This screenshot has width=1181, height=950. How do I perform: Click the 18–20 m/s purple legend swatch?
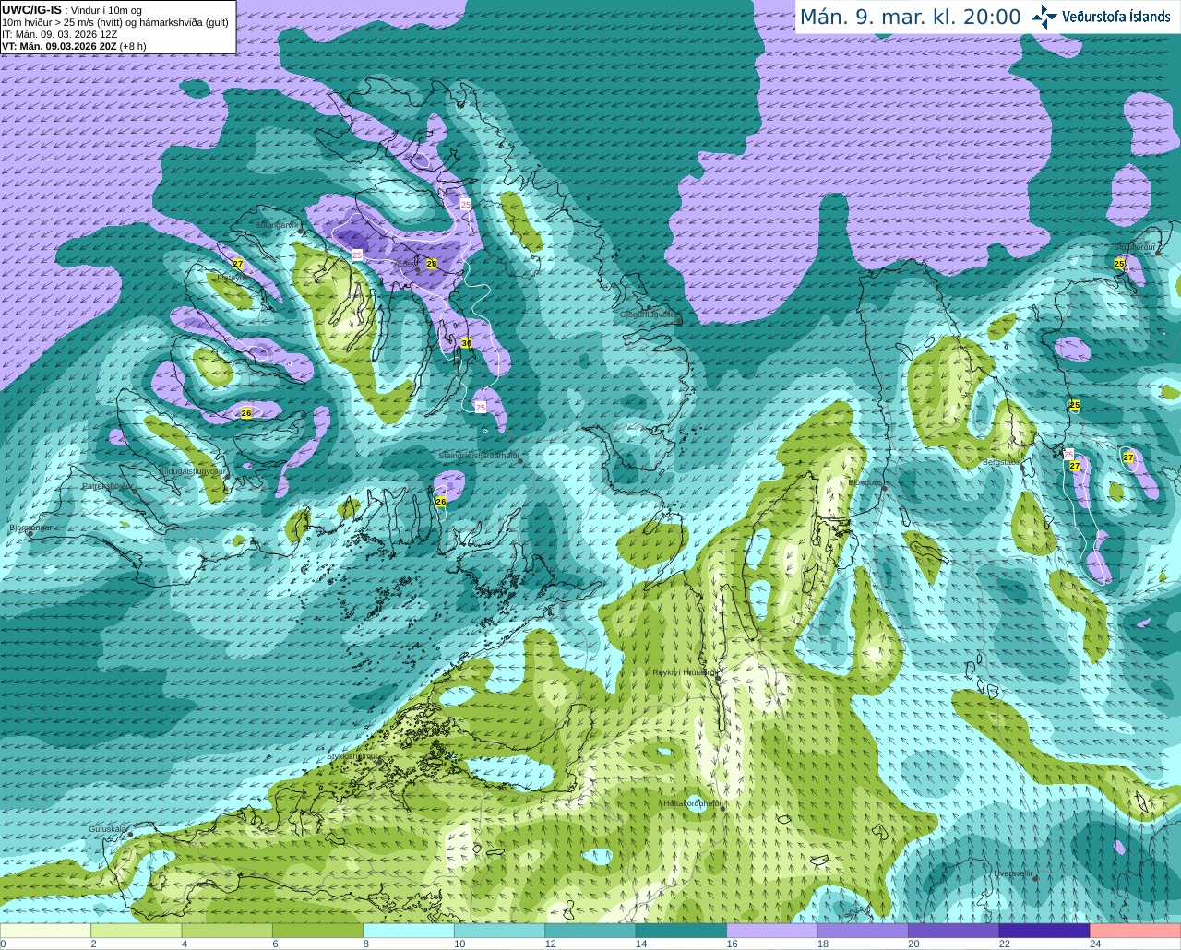pyautogui.click(x=864, y=931)
